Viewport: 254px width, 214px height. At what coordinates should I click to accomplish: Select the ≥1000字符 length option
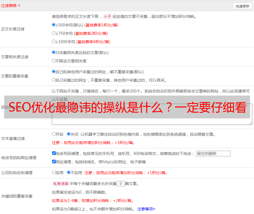(x=53, y=41)
